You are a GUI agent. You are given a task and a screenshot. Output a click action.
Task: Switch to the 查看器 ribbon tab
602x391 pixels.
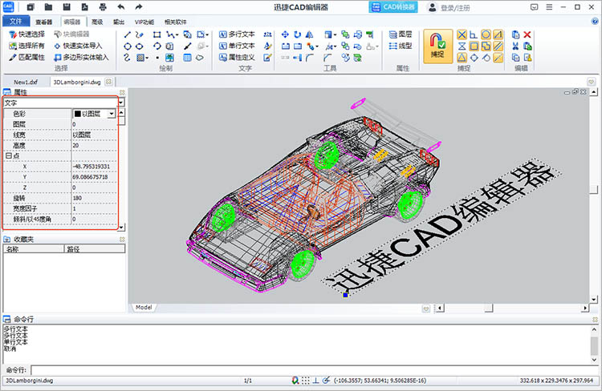[44, 22]
